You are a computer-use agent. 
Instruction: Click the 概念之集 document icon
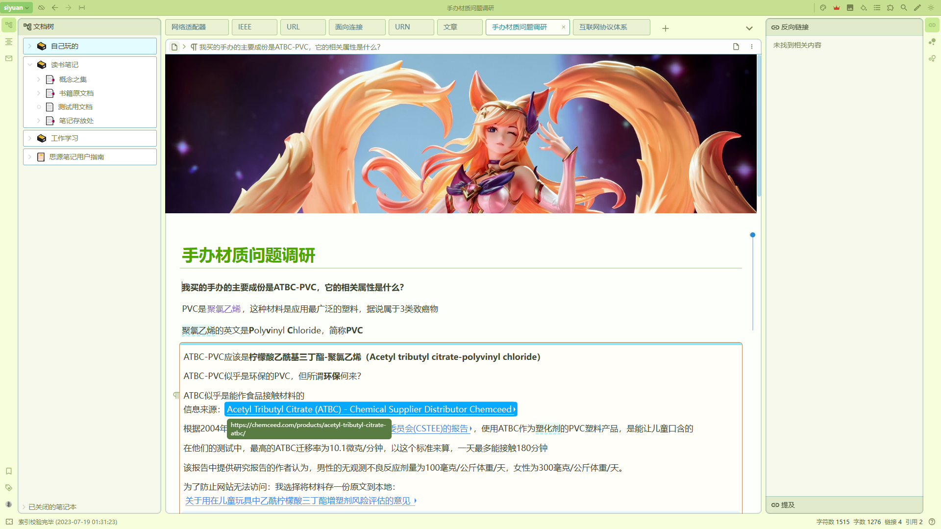click(x=50, y=79)
